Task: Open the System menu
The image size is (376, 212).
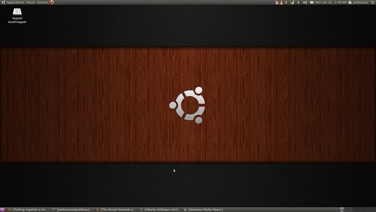Action: click(42, 2)
